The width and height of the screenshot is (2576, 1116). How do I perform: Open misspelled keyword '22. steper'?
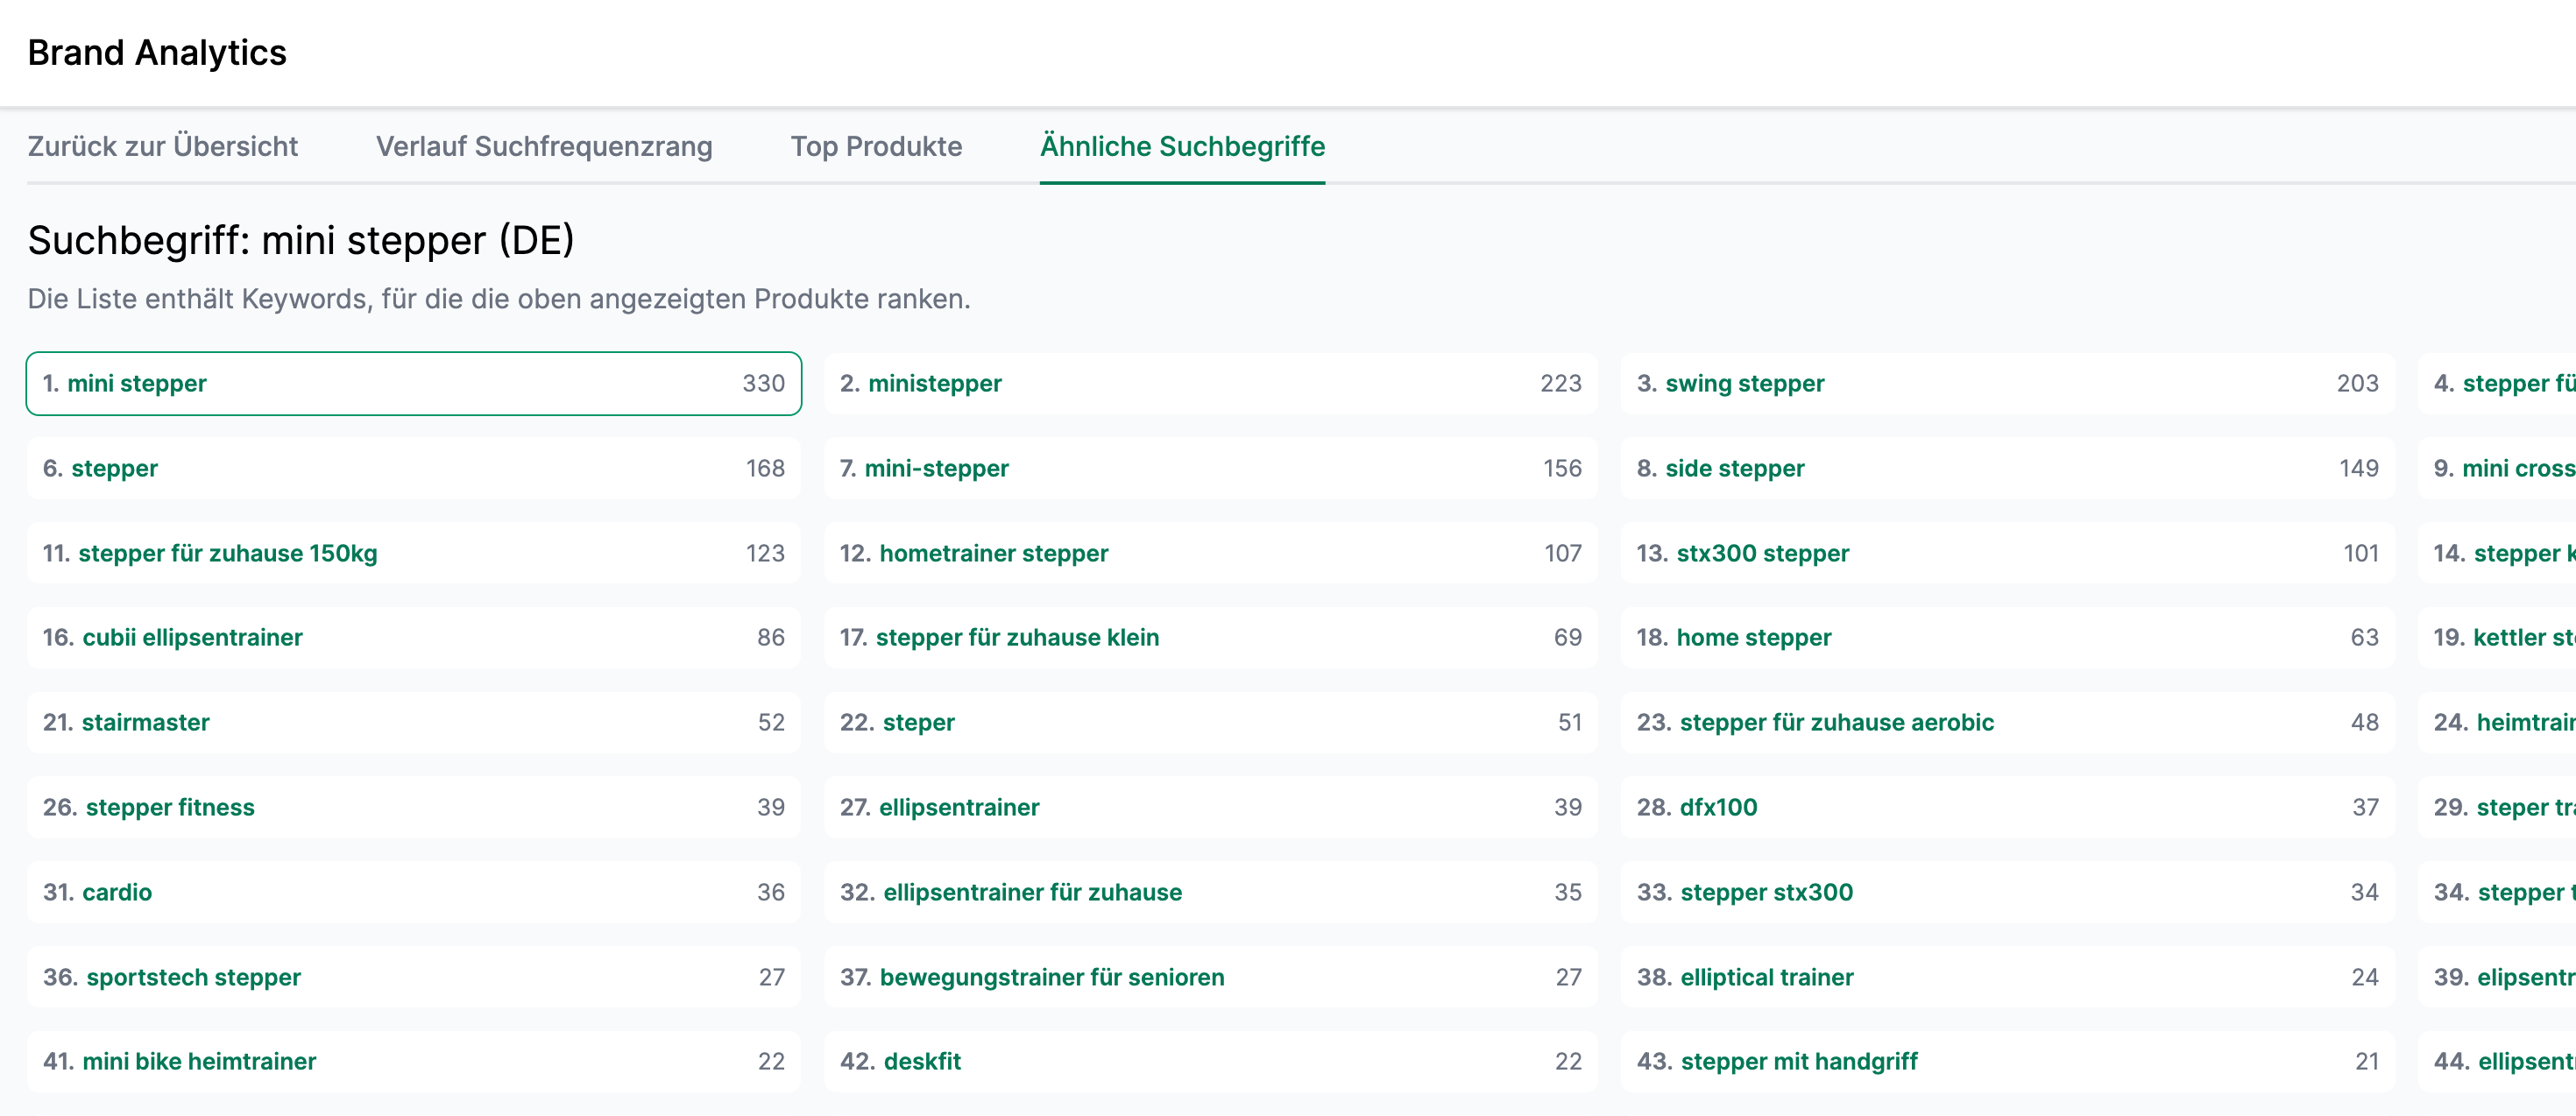[1211, 722]
